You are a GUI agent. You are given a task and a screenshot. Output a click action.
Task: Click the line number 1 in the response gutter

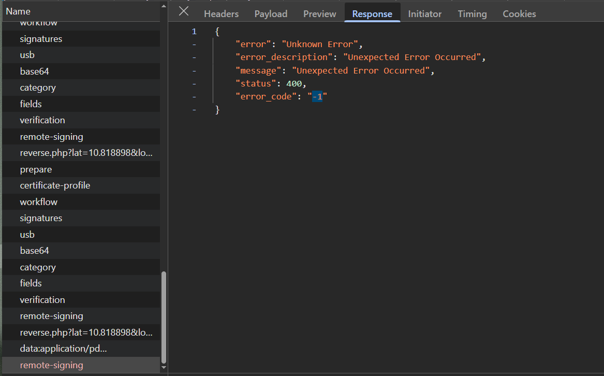click(194, 31)
